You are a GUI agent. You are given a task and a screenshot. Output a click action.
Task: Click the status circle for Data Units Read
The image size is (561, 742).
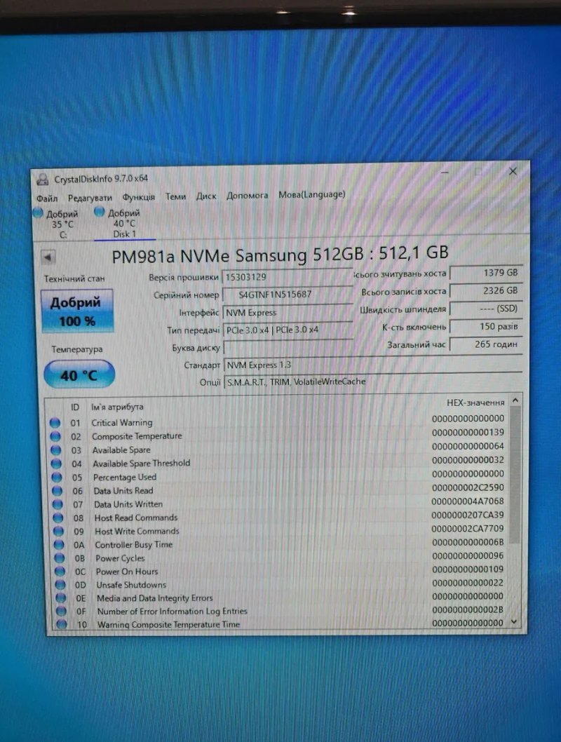tap(58, 491)
